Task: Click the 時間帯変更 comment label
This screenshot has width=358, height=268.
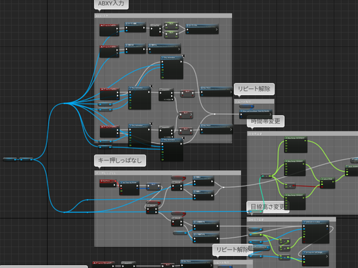Action: 266,121
